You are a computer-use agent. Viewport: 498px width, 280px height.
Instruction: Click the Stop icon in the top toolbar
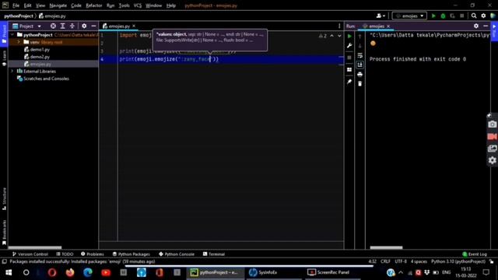pos(461,16)
